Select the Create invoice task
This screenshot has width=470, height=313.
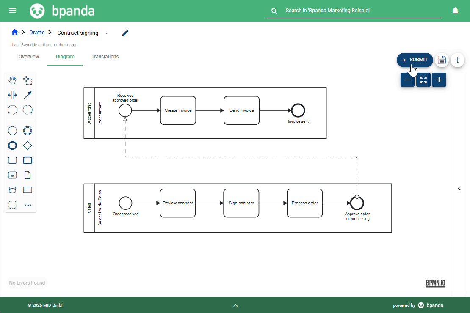tap(178, 110)
